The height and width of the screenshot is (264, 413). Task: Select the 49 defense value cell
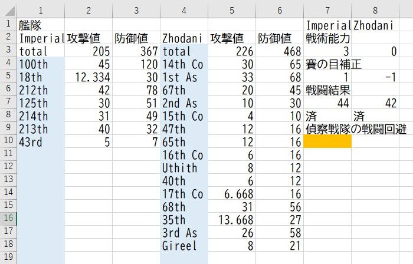[136, 115]
